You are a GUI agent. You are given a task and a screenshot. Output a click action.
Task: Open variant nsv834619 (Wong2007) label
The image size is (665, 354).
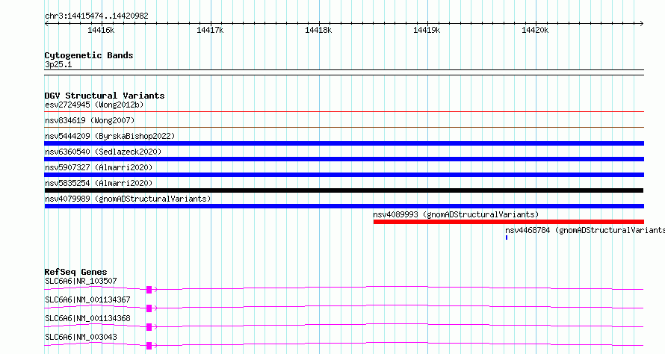click(x=90, y=120)
